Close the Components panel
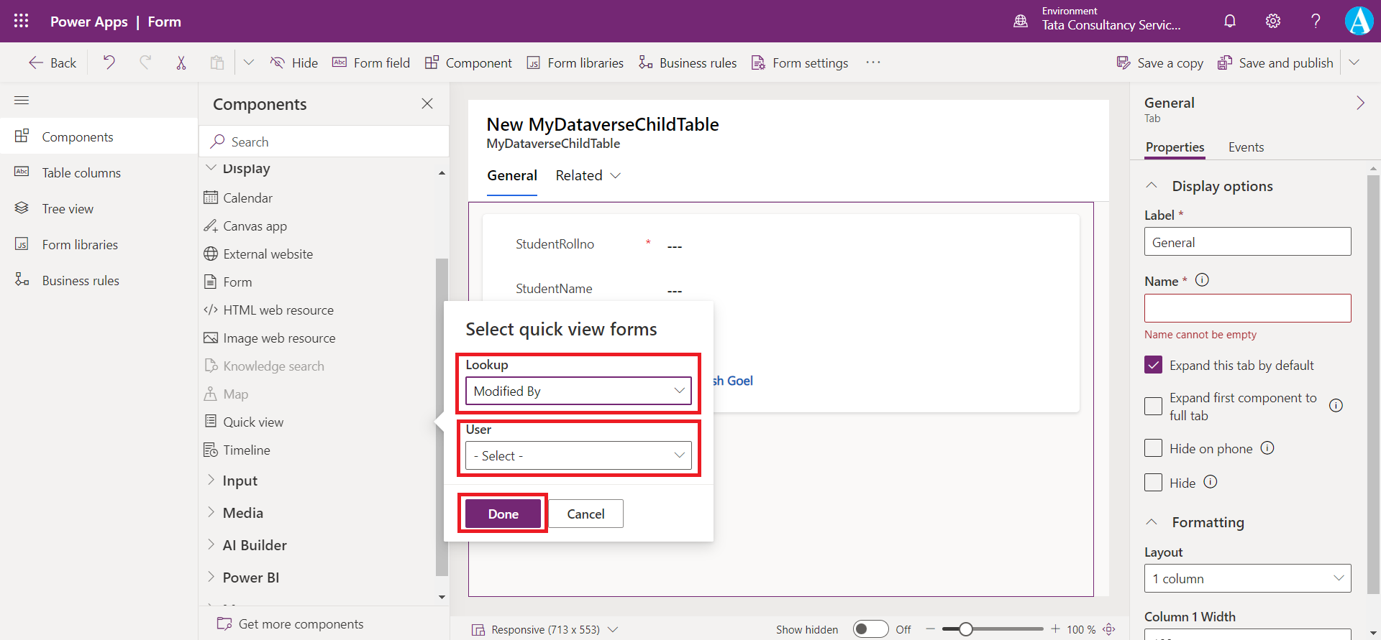This screenshot has height=640, width=1381. click(427, 103)
